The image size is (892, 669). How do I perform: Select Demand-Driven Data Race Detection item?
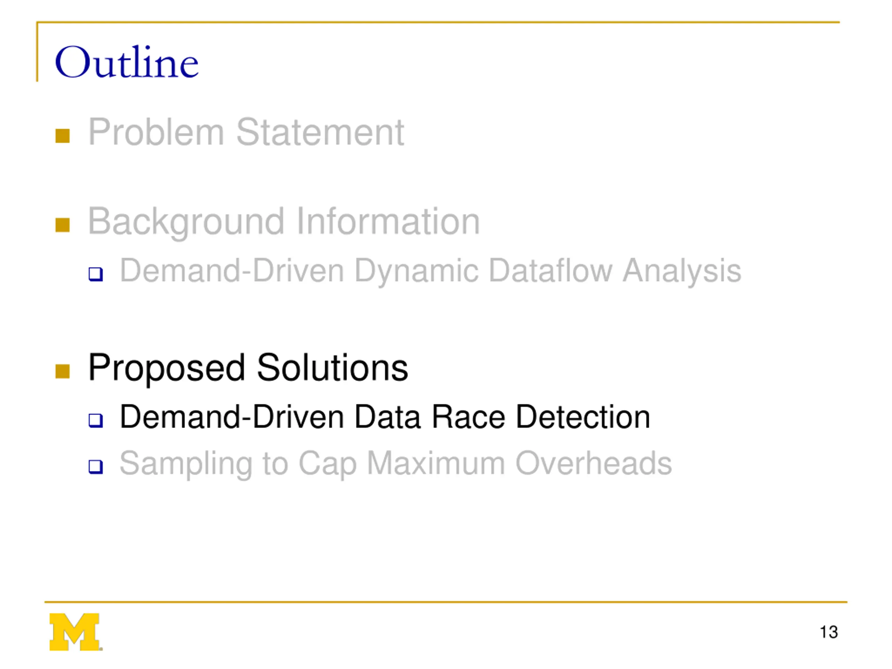click(385, 417)
